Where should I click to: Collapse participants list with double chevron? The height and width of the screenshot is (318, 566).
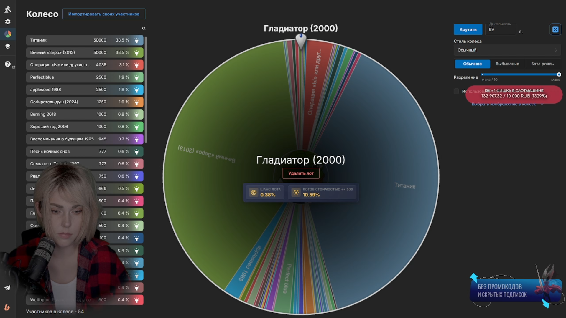pyautogui.click(x=144, y=28)
